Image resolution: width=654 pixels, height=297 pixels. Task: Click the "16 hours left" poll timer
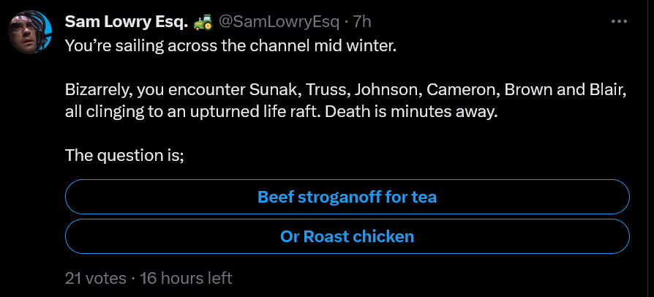186,278
